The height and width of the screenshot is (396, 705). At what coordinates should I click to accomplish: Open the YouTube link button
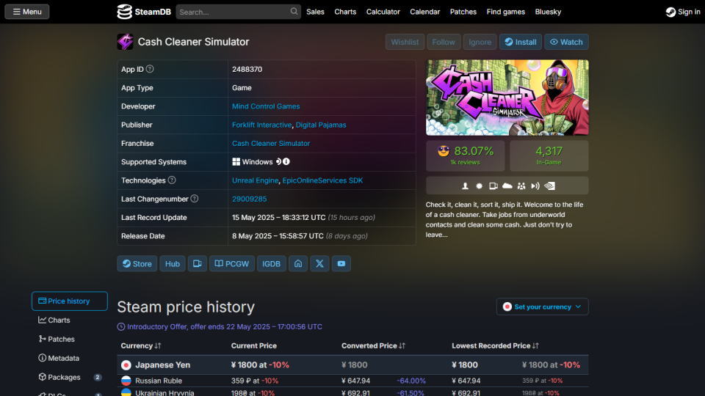(341, 263)
